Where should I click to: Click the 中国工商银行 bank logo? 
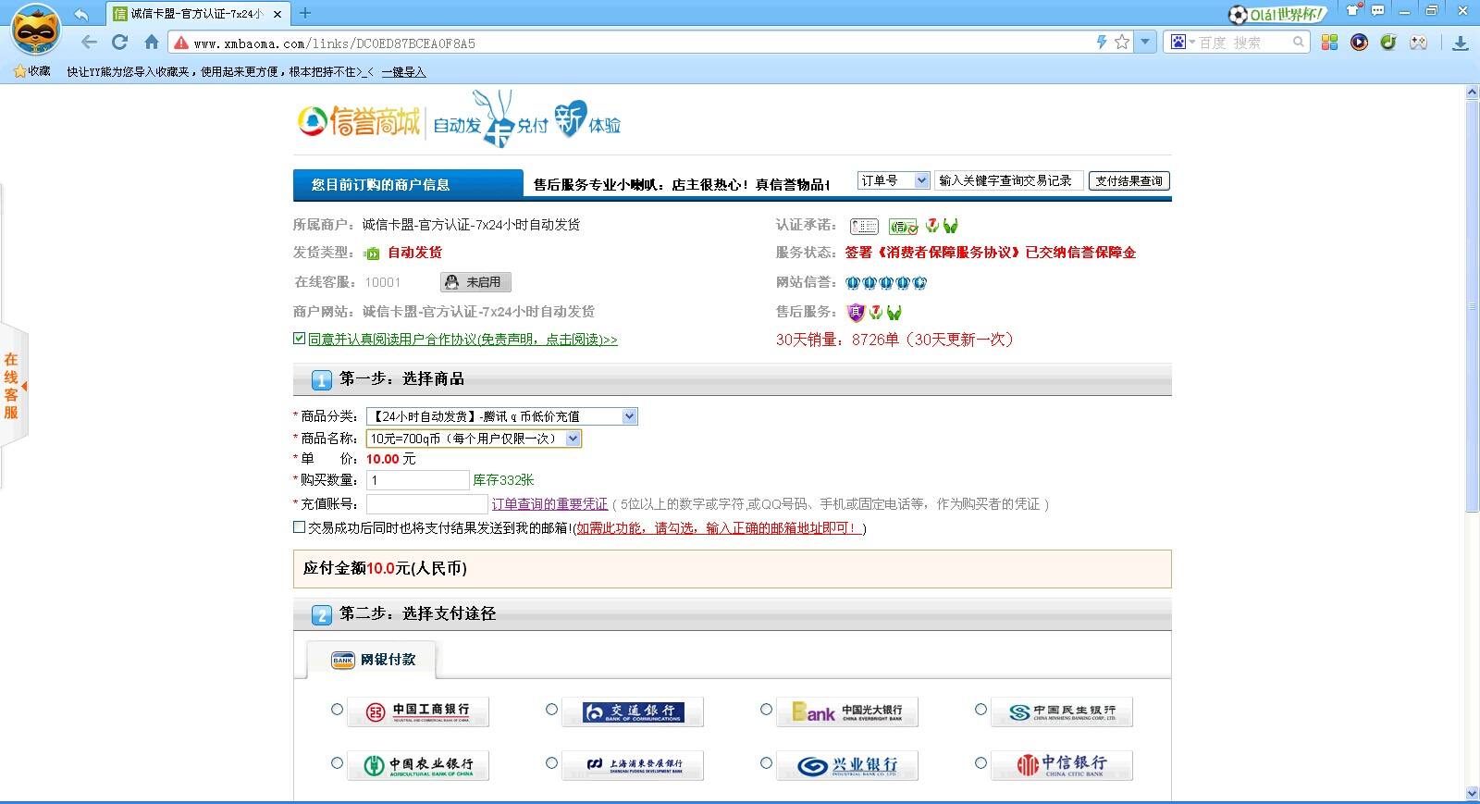pos(418,711)
